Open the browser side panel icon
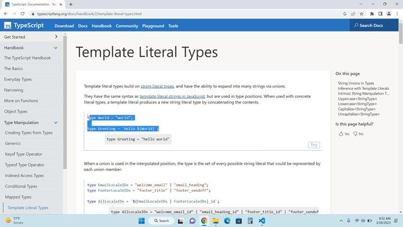 (380, 14)
